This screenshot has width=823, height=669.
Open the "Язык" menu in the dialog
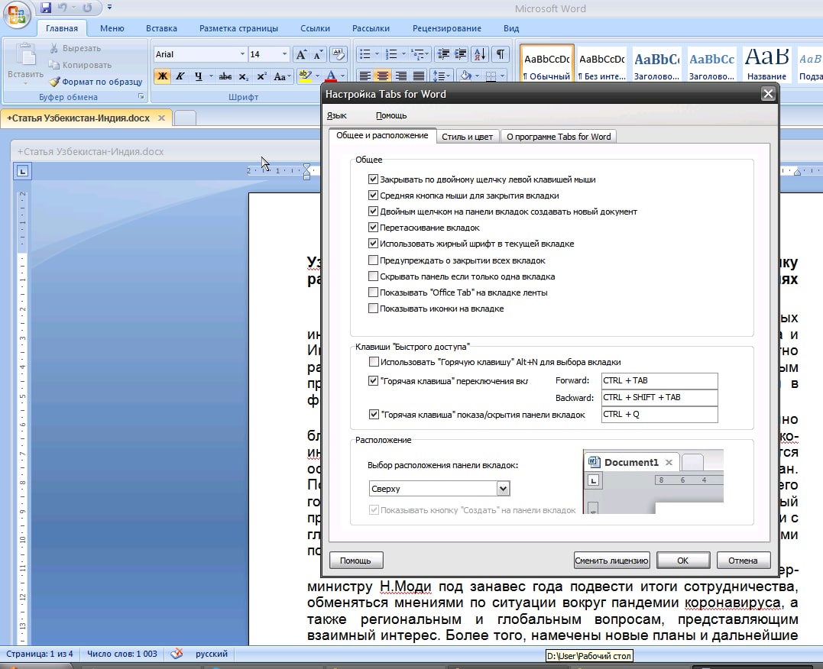(x=336, y=115)
